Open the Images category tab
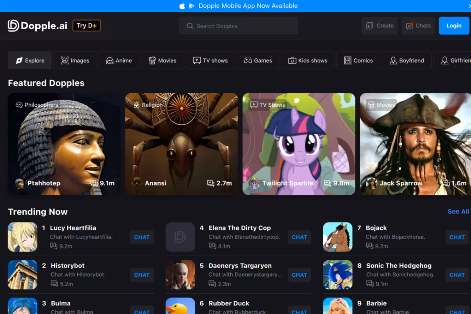This screenshot has width=471, height=314. click(x=75, y=60)
